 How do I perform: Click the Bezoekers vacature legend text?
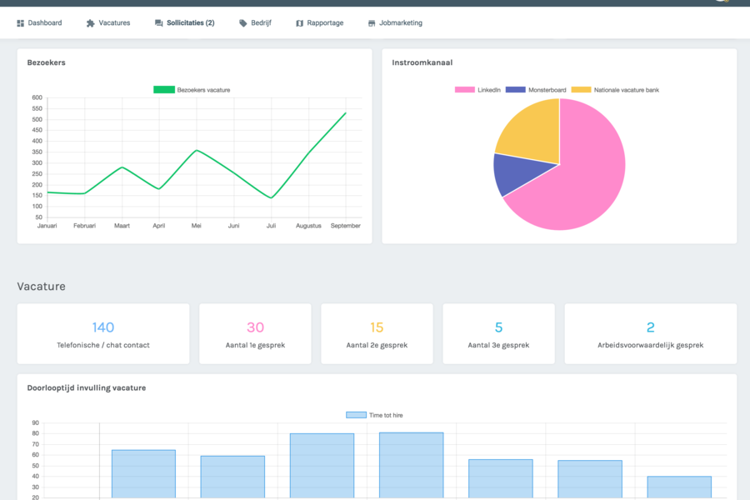(x=204, y=90)
